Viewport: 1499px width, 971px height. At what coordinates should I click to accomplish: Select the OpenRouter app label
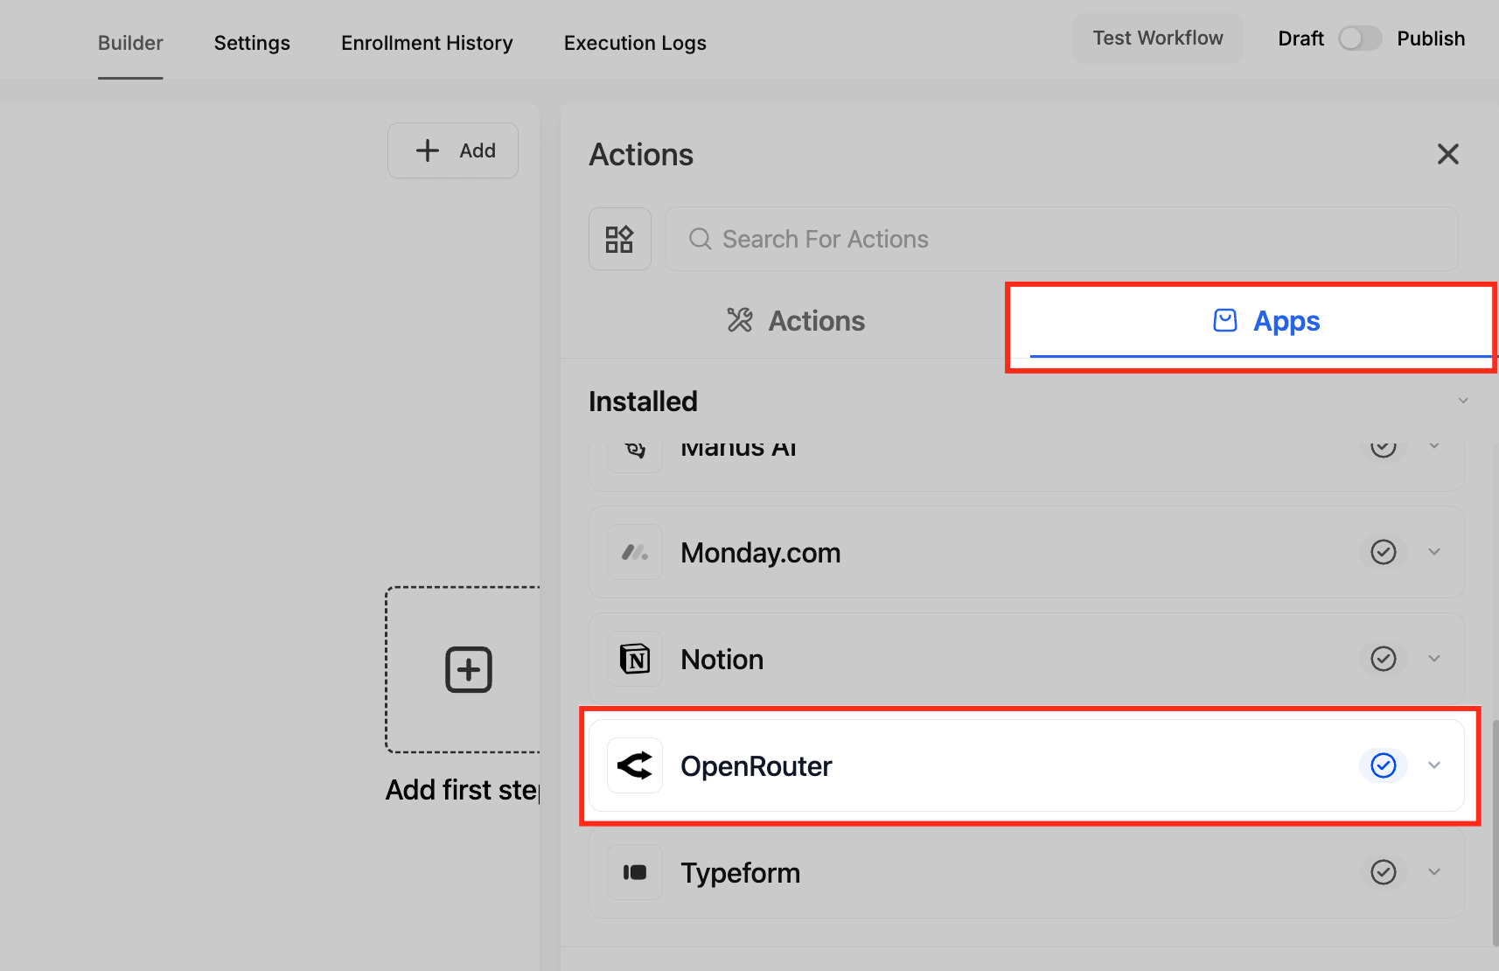coord(756,766)
